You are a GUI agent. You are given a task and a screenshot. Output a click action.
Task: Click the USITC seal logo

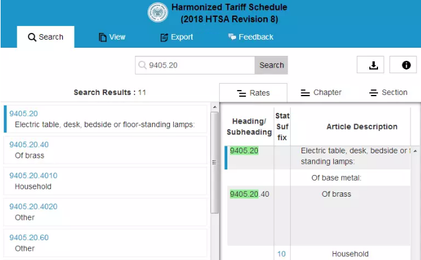(158, 13)
